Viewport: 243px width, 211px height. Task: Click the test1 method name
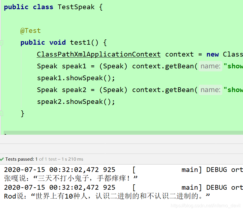pyautogui.click(x=80, y=42)
